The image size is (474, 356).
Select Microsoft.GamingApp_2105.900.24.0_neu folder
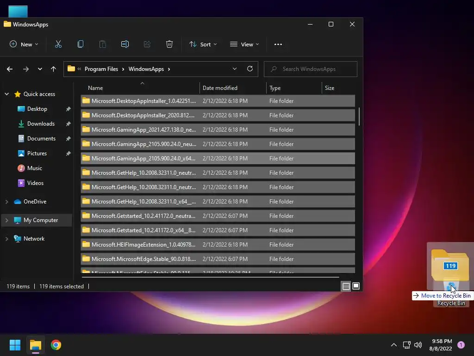tap(218, 144)
